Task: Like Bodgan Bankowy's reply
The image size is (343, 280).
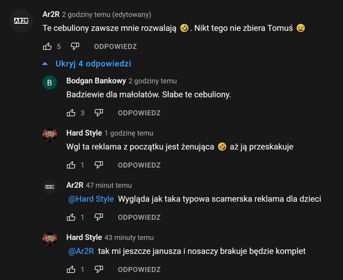Action: (x=71, y=113)
